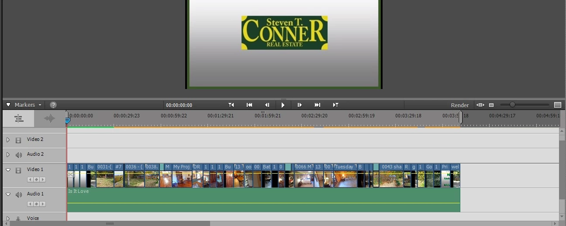Viewport: 566px width, 226px height.
Task: Select the Pri clip
Action: pyautogui.click(x=445, y=176)
